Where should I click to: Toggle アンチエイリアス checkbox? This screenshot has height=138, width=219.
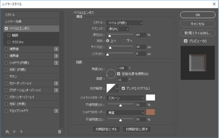[123, 88]
